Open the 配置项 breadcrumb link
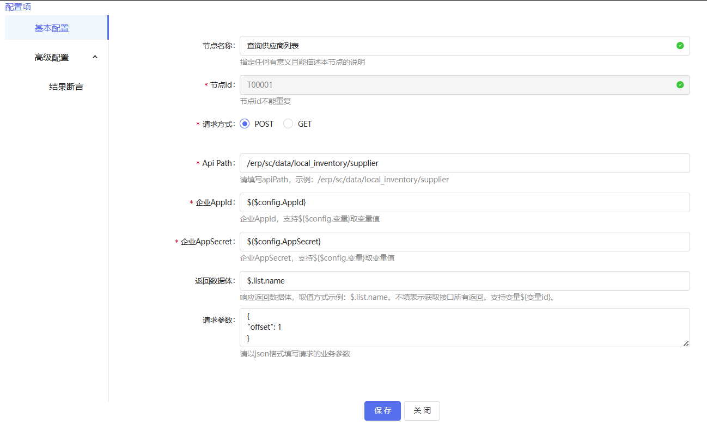The image size is (707, 437). [17, 7]
